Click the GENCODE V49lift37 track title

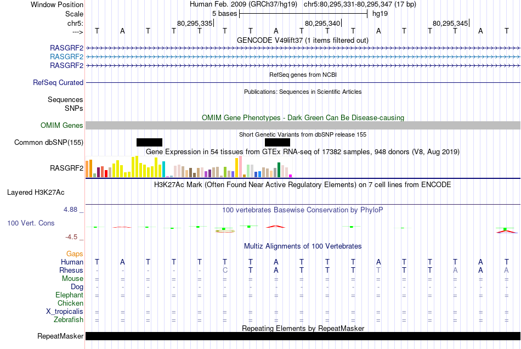(303, 40)
